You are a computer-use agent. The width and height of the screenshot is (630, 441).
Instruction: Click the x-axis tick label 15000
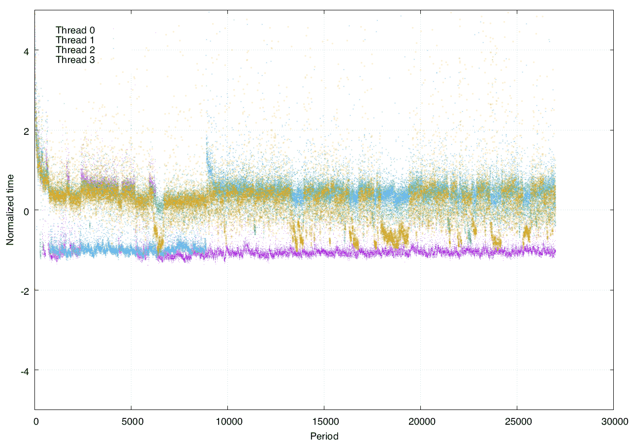click(324, 421)
